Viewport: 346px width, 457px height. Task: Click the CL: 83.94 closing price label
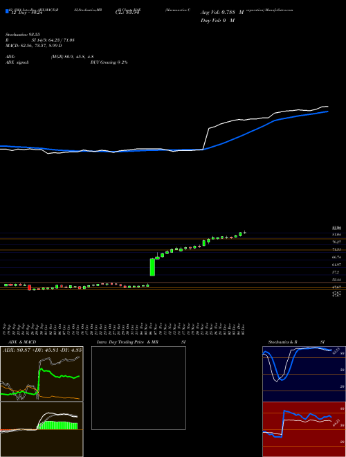coord(127,12)
